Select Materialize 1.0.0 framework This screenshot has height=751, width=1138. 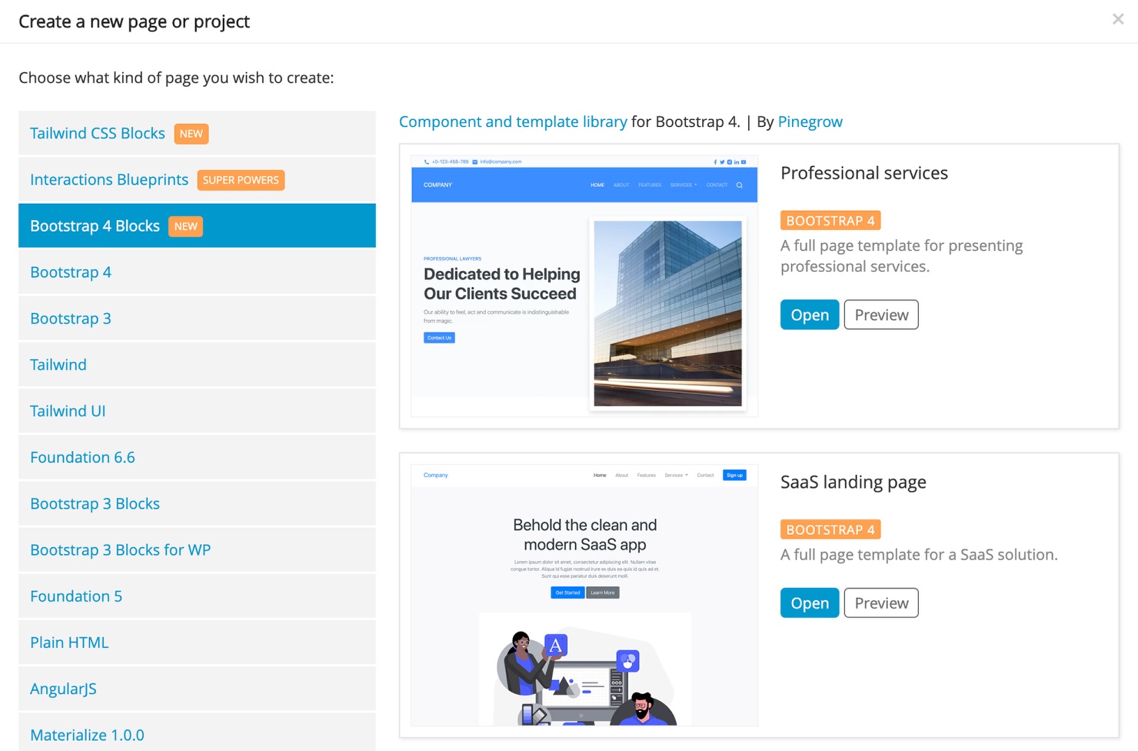(197, 733)
